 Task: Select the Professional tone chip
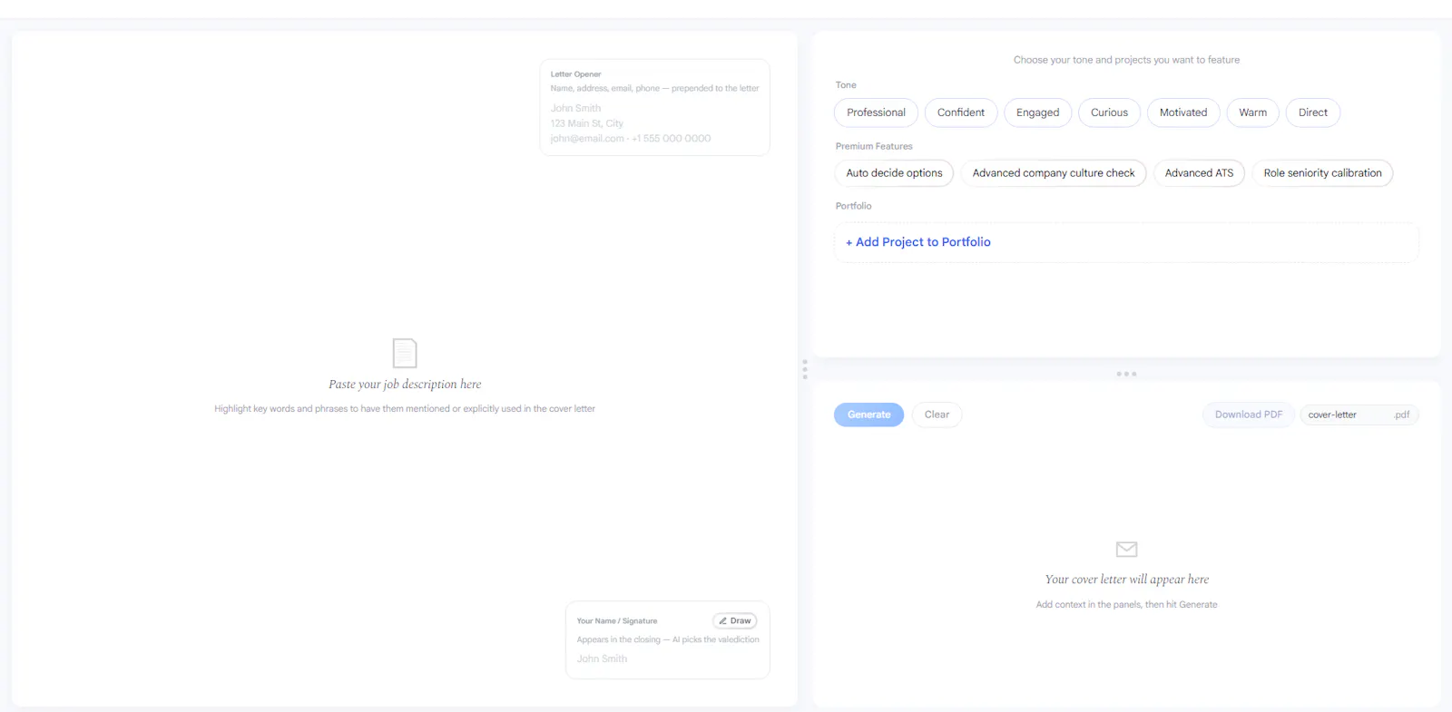876,112
